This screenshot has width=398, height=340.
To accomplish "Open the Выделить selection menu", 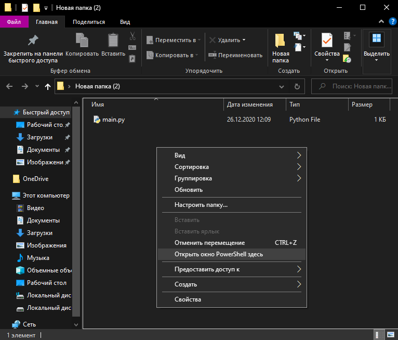I will point(377,47).
